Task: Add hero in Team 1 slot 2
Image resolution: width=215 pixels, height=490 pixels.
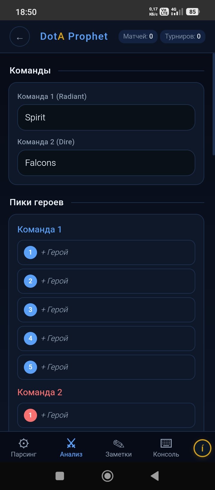Action: pos(106,281)
